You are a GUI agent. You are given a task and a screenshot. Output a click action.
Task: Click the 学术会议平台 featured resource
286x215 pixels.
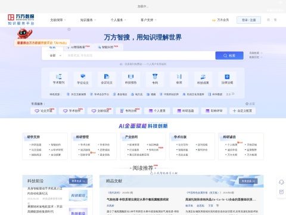point(100,94)
